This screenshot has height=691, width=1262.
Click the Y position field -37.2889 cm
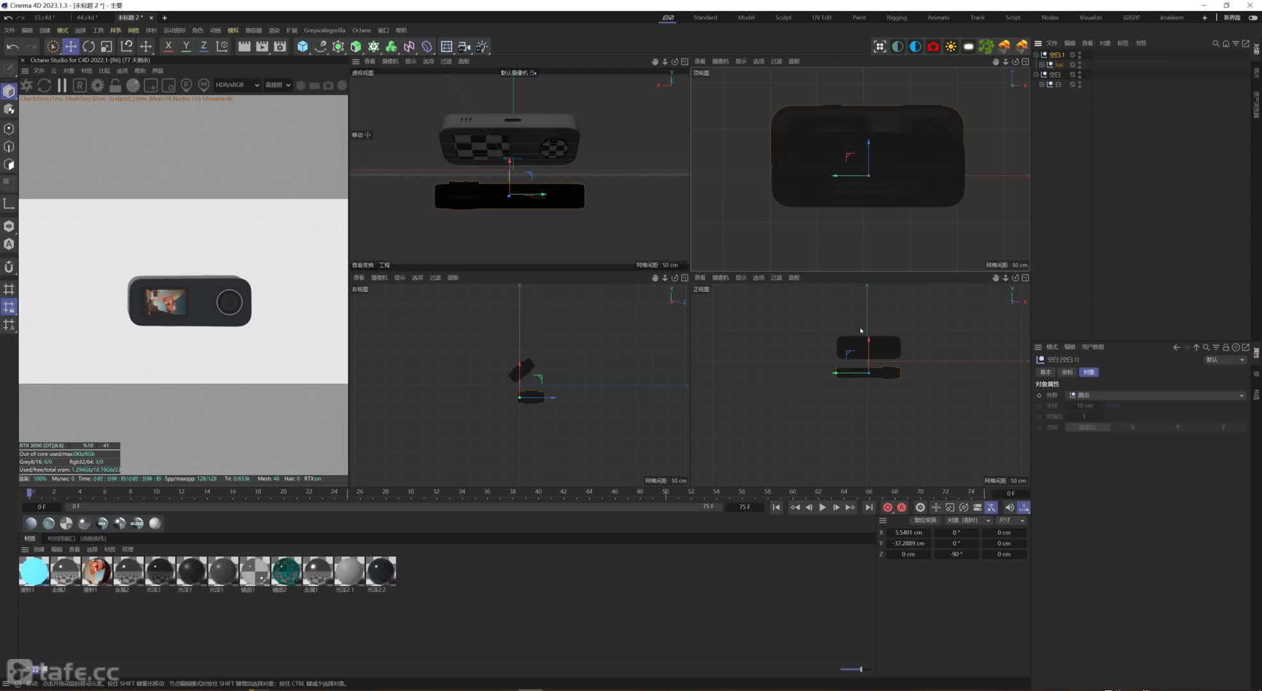pos(909,543)
